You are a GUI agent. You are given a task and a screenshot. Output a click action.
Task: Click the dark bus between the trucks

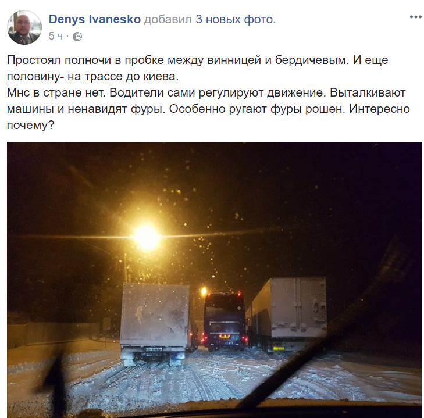tap(224, 321)
